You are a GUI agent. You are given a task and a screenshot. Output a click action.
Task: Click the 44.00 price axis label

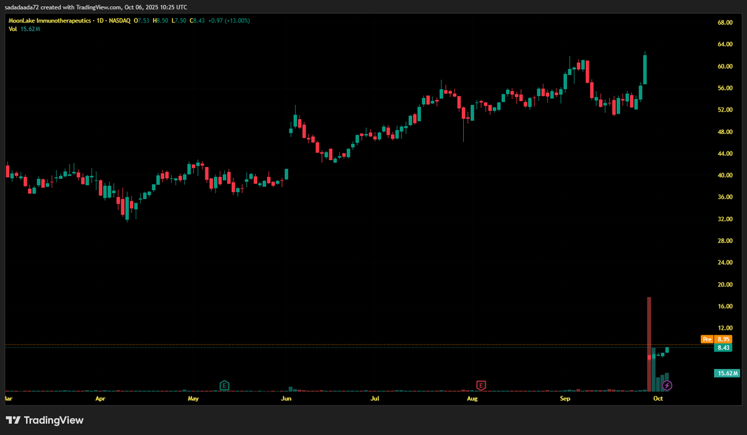coord(725,153)
